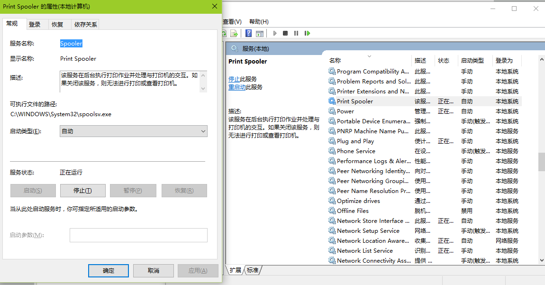Click the 启动(S) button
545x285 pixels.
[33, 191]
